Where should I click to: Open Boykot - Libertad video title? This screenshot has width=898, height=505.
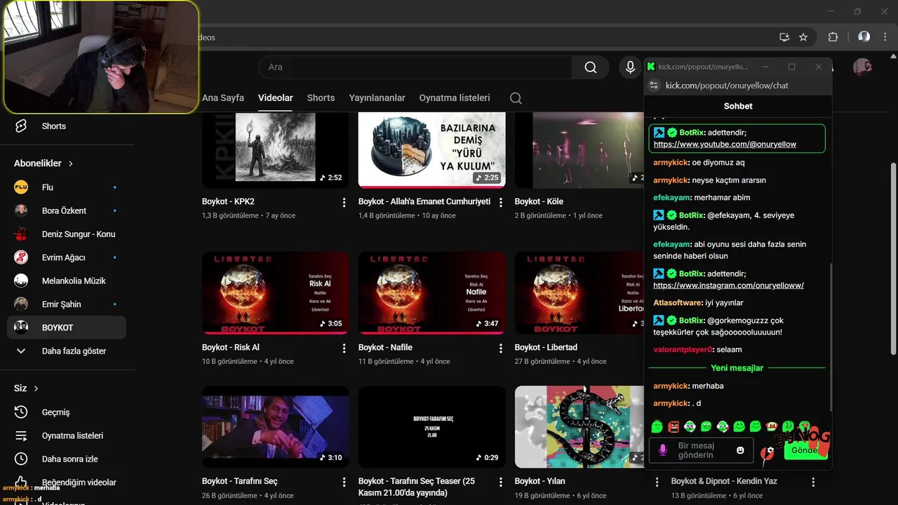click(546, 347)
